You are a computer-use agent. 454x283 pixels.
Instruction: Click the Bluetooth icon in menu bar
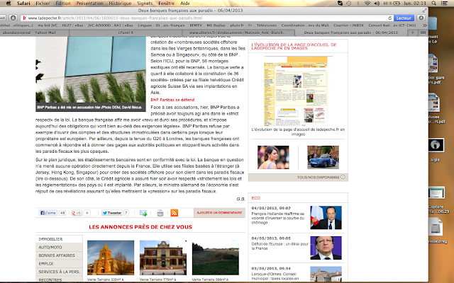[358, 3]
